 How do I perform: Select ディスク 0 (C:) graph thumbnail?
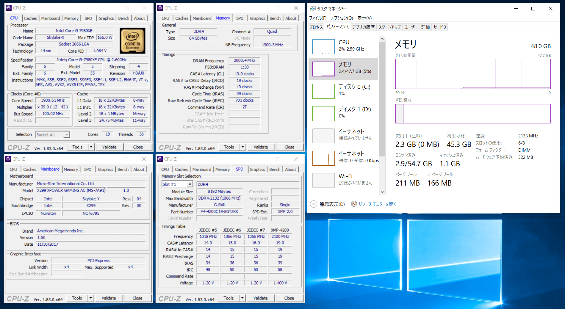(x=323, y=91)
